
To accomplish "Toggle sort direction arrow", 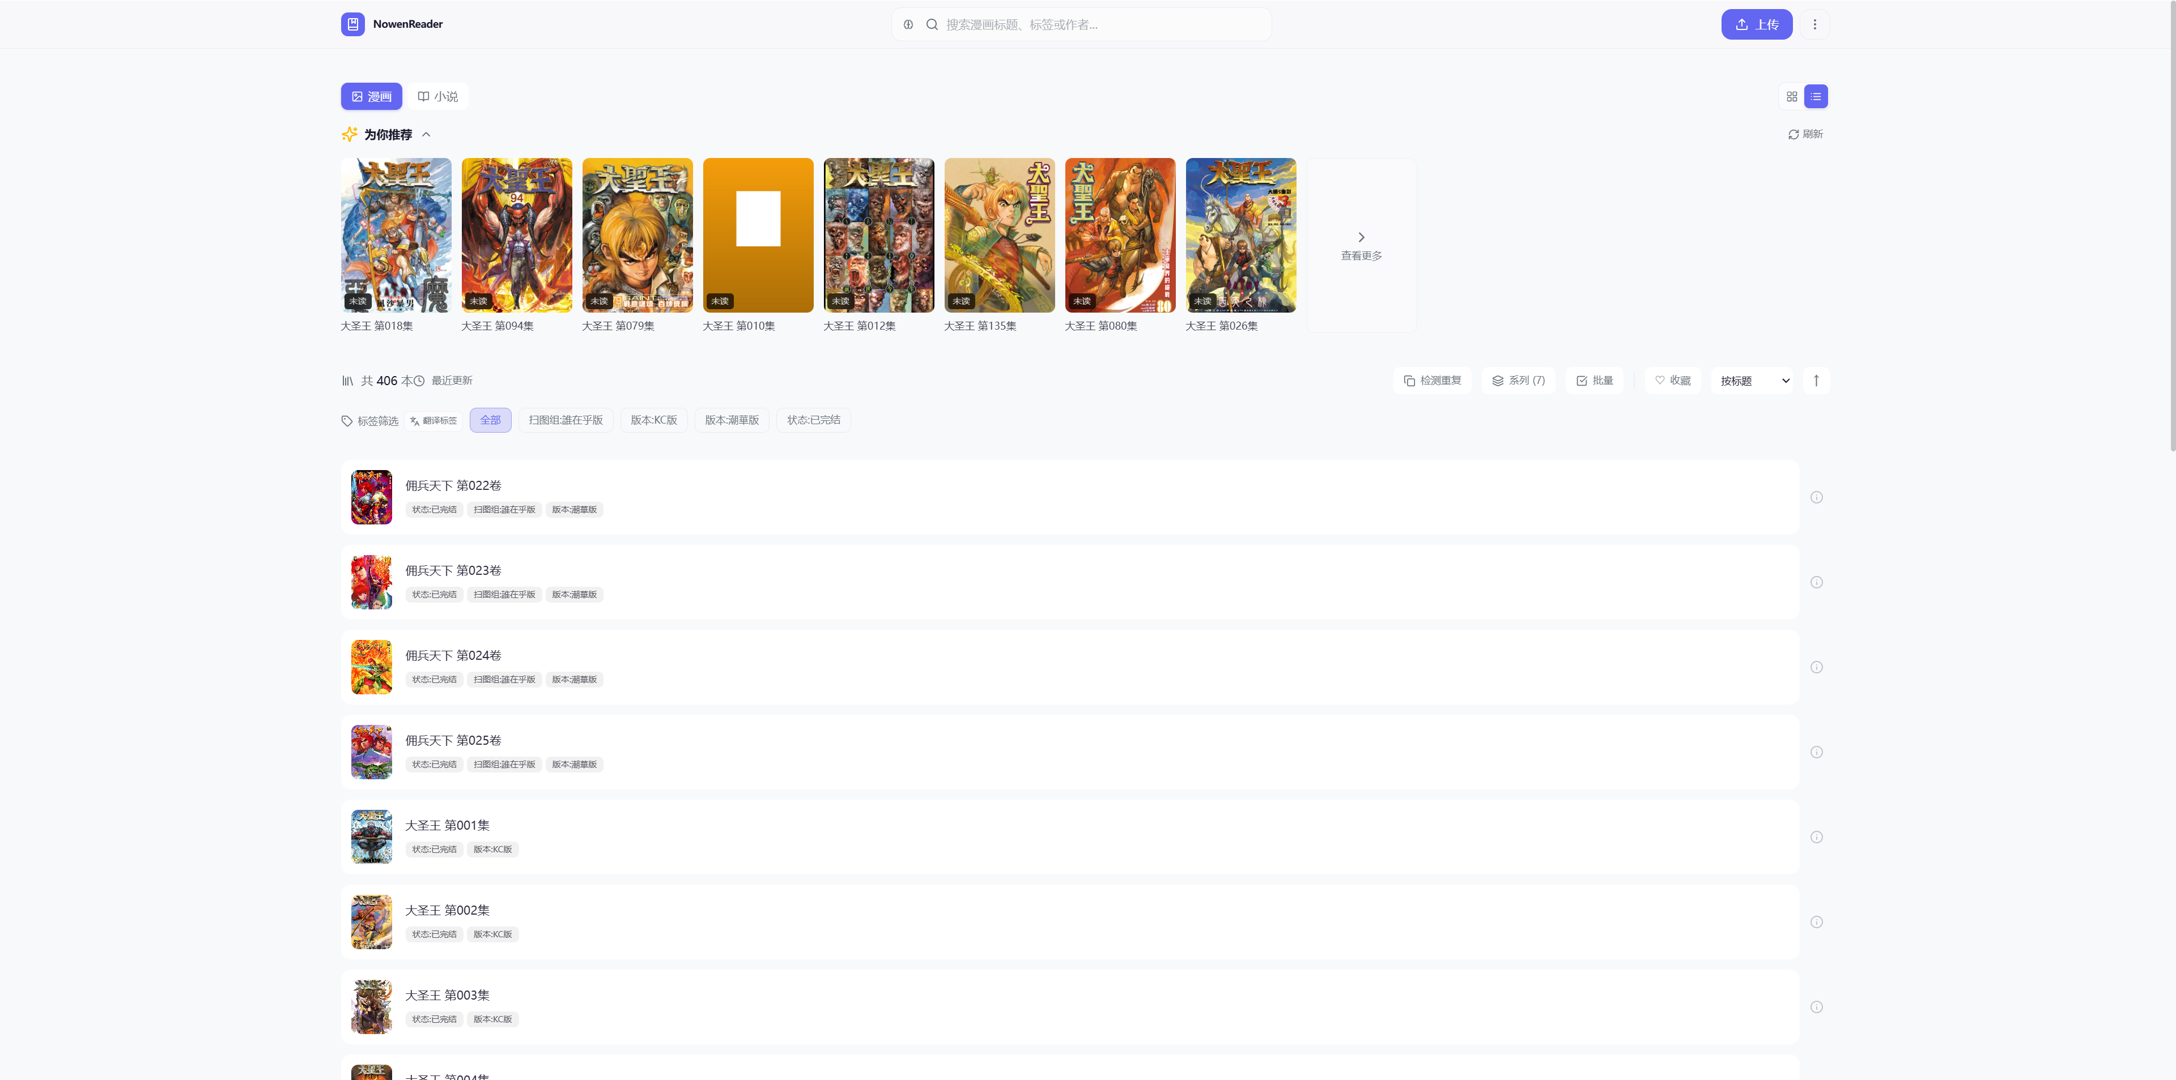I will (x=1816, y=381).
